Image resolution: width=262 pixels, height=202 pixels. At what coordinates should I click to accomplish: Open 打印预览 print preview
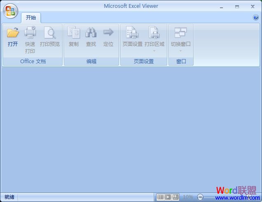(50, 36)
